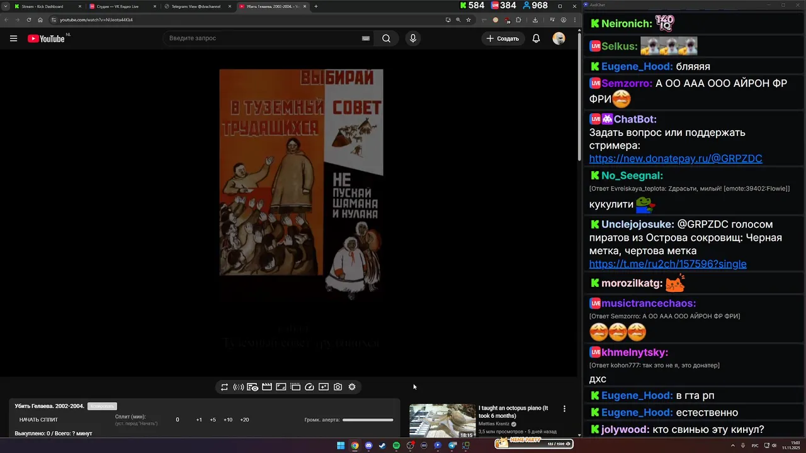Open 'I taught an octopus piano' title link
The width and height of the screenshot is (806, 453).
pyautogui.click(x=513, y=411)
